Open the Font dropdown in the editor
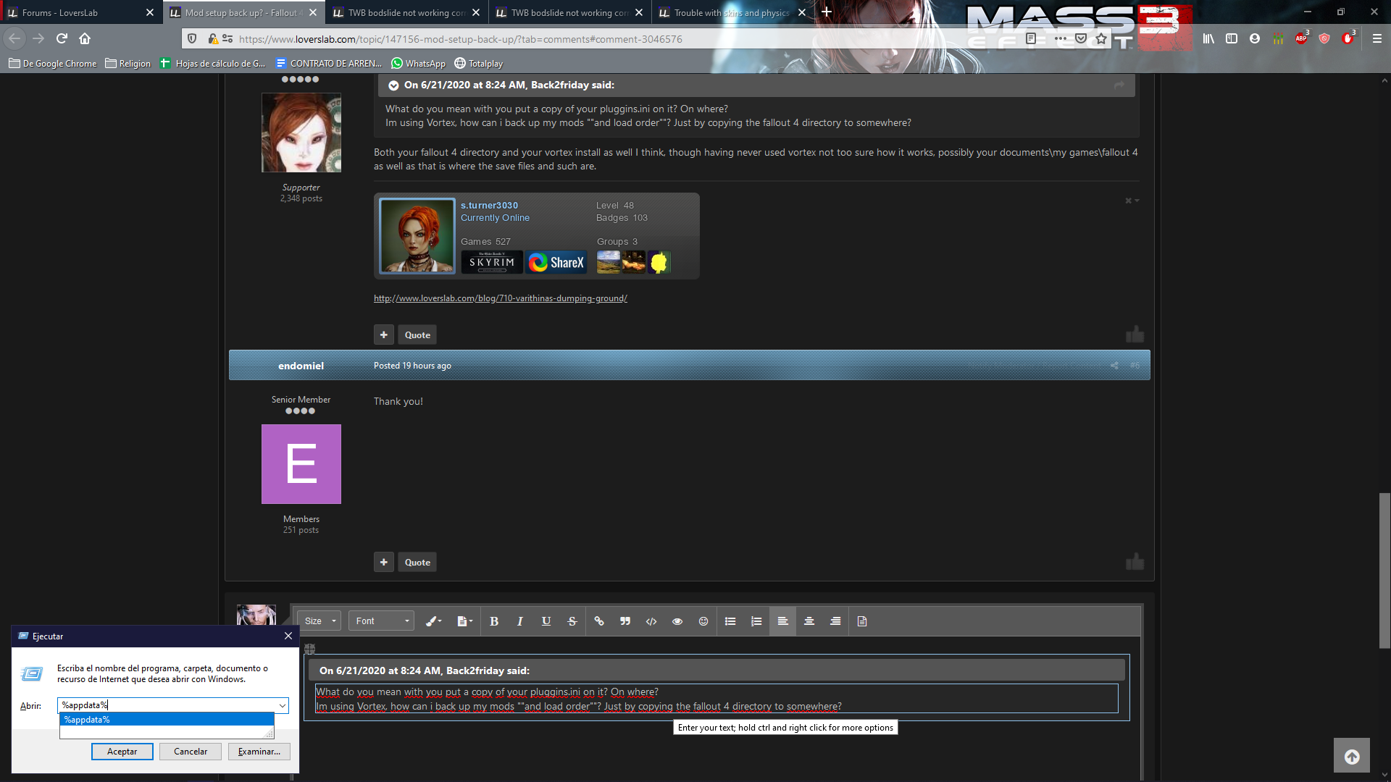The width and height of the screenshot is (1391, 782). [x=381, y=621]
